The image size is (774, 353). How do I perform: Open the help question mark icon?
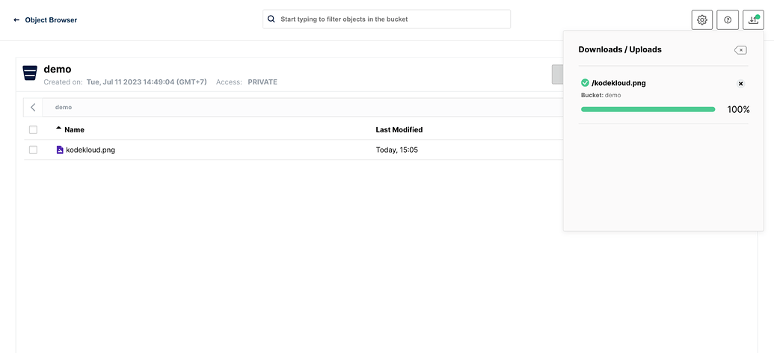coord(728,20)
